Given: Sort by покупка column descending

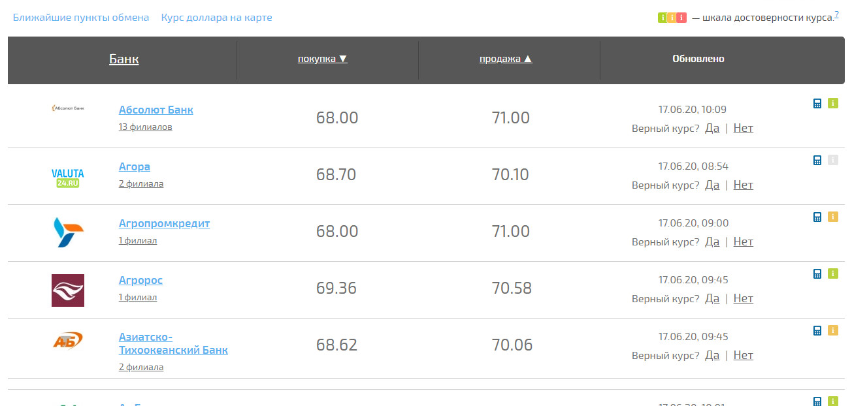Looking at the screenshot, I should [322, 59].
